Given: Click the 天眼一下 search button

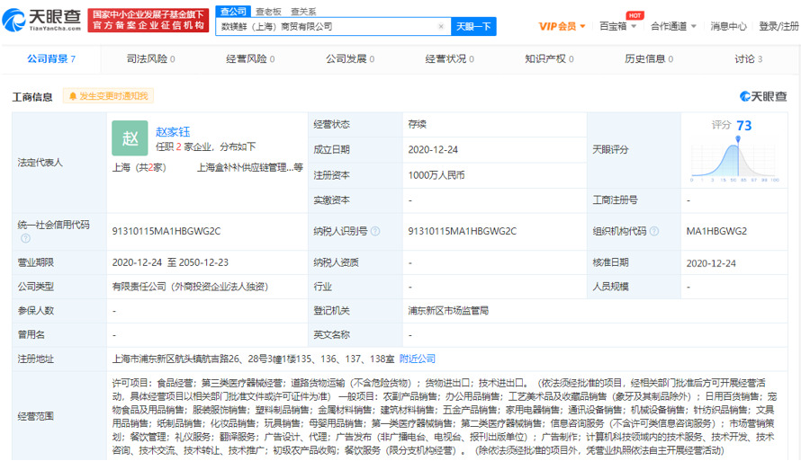Looking at the screenshot, I should click(x=473, y=27).
